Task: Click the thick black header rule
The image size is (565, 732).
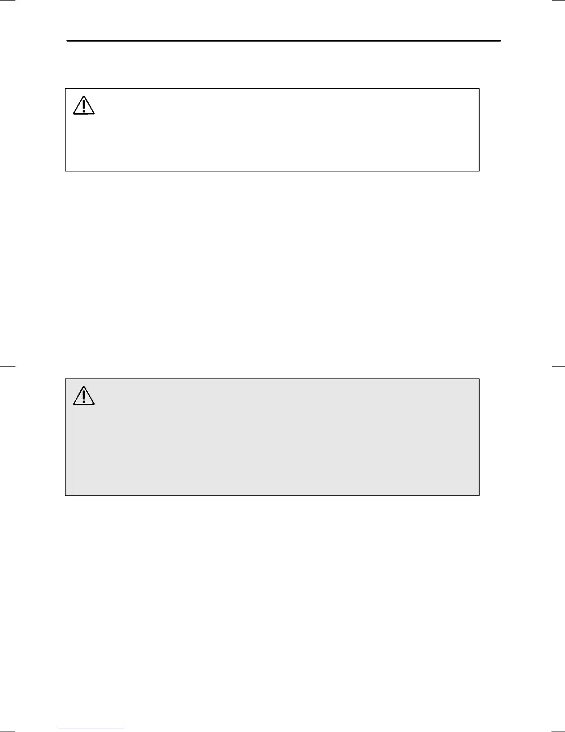Action: tap(283, 41)
